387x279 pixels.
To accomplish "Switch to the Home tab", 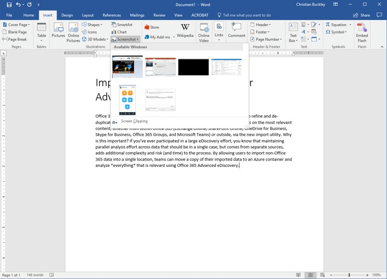I will pos(29,15).
